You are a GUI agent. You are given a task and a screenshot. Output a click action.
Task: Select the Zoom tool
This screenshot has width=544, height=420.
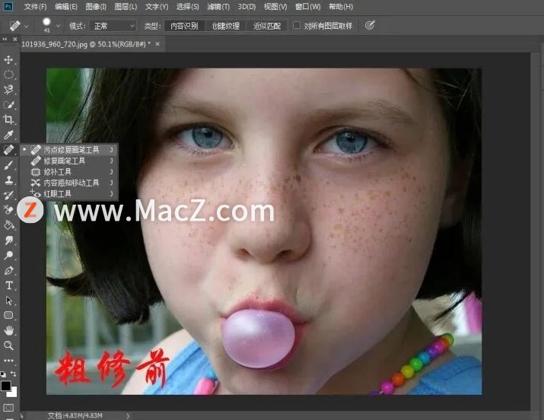(x=8, y=345)
